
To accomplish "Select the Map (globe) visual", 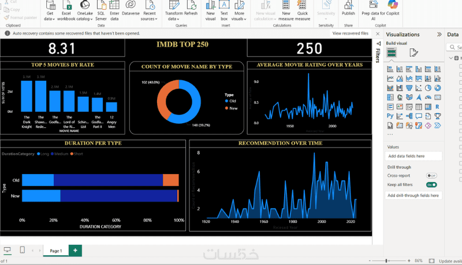I will coord(400,97).
